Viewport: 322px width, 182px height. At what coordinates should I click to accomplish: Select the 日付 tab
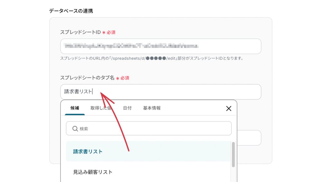click(x=127, y=108)
